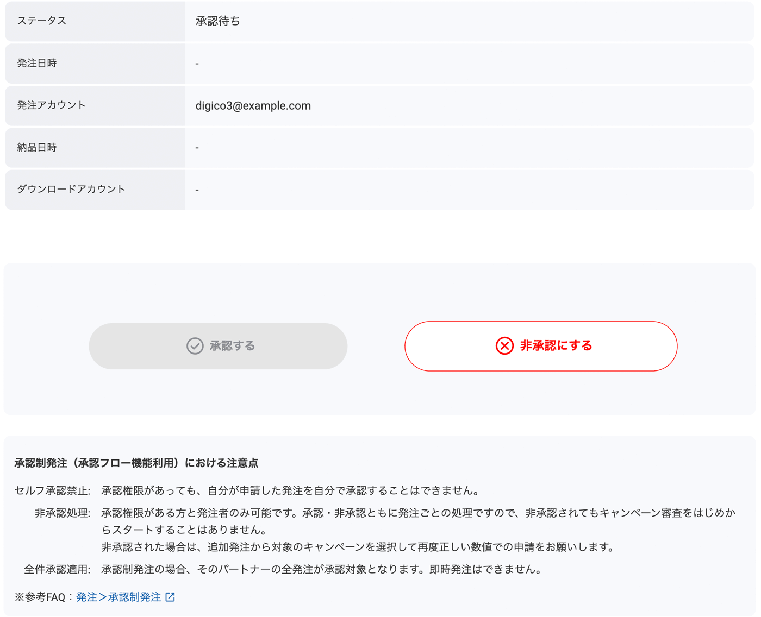This screenshot has height=617, width=761.
Task: Select the 発注日時 row label
Action: (x=37, y=63)
